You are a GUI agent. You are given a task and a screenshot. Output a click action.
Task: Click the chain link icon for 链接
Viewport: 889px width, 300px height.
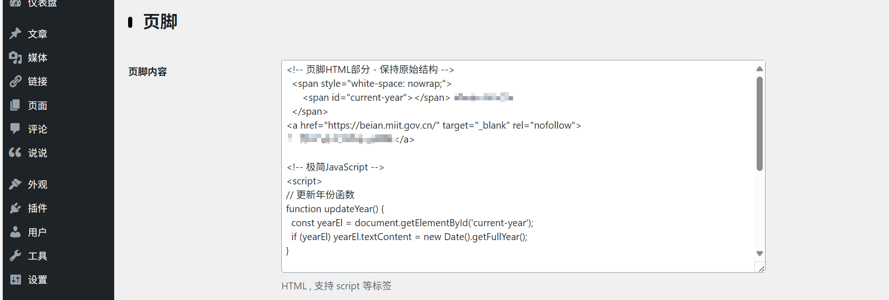15,81
